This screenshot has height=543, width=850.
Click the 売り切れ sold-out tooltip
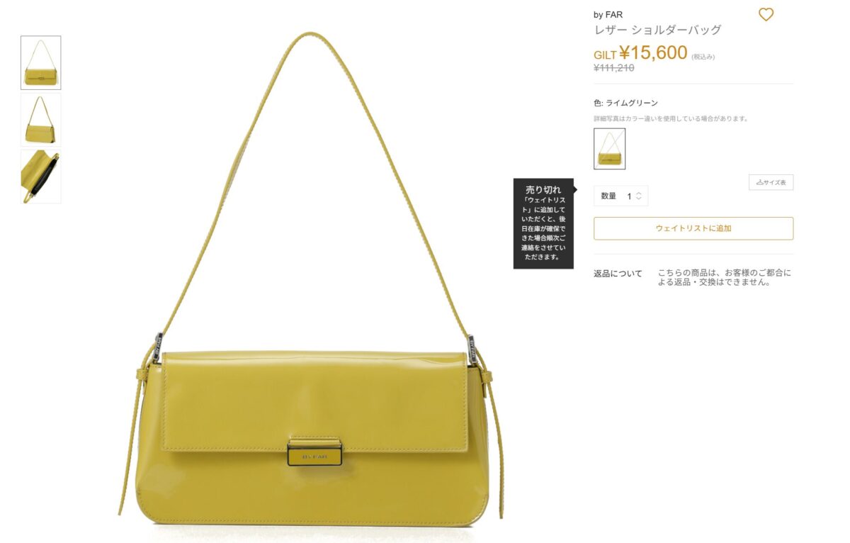[543, 223]
